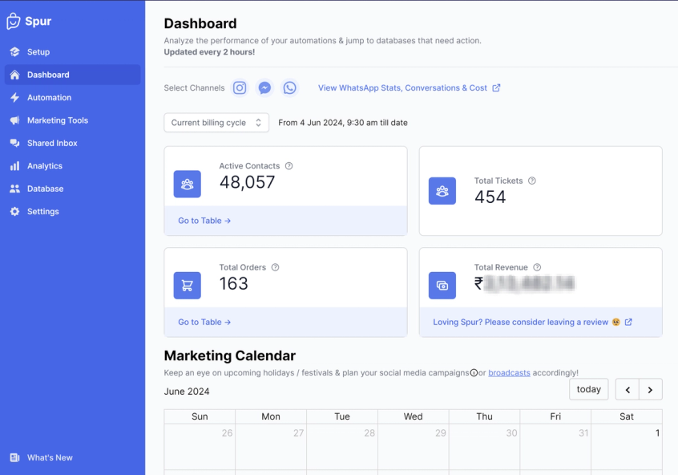
Task: Click the Fri column header
Action: [x=555, y=416]
